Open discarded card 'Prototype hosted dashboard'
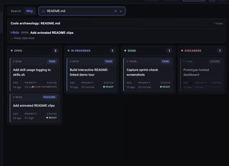 tap(202, 75)
